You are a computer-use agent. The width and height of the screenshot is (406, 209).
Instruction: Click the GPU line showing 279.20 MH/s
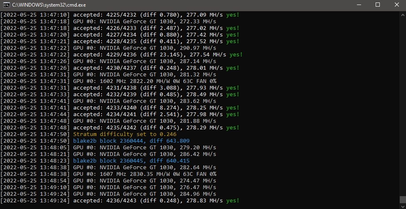(x=108, y=148)
